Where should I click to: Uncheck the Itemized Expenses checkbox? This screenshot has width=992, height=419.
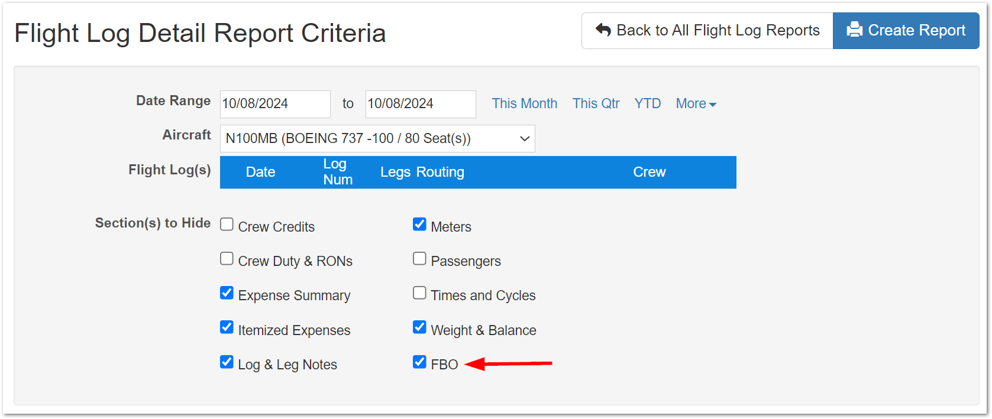227,327
